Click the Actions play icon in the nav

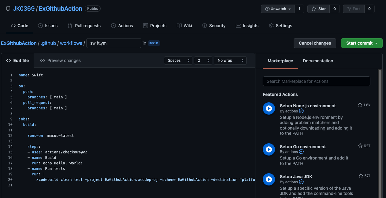tap(113, 26)
